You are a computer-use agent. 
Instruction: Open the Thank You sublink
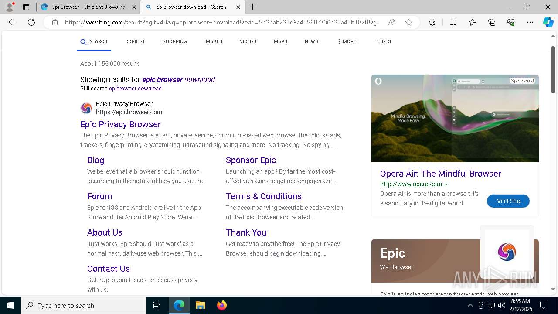point(246,232)
